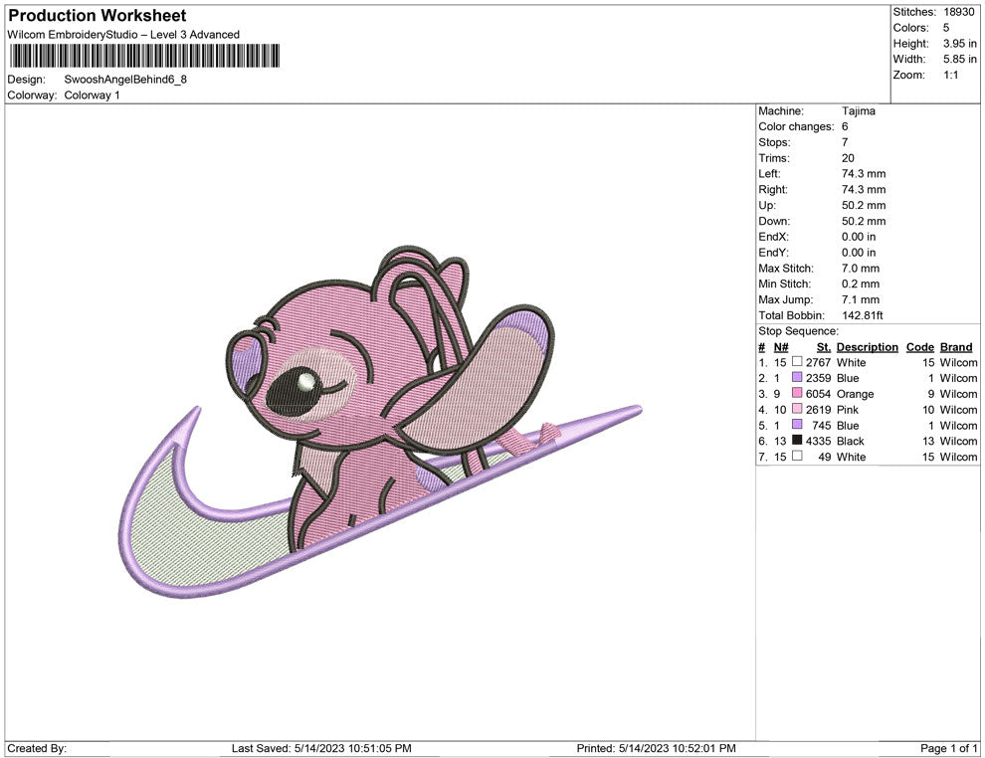This screenshot has height=758, width=985.
Task: Click the Machine value 'Tajima'
Action: [x=858, y=111]
